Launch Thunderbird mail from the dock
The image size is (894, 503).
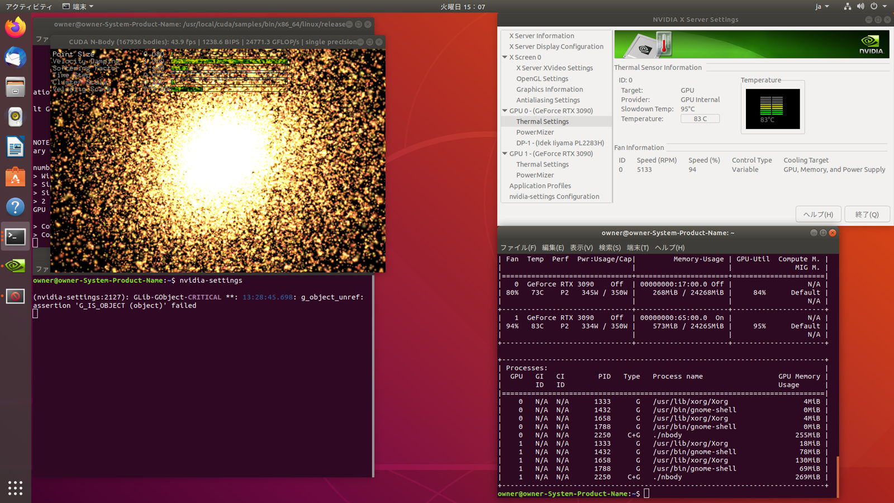pos(15,58)
